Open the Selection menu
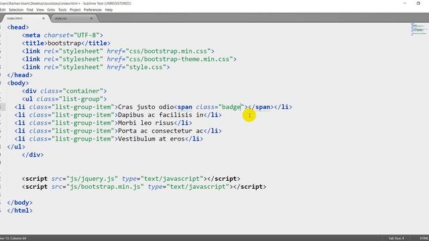 pos(16,10)
